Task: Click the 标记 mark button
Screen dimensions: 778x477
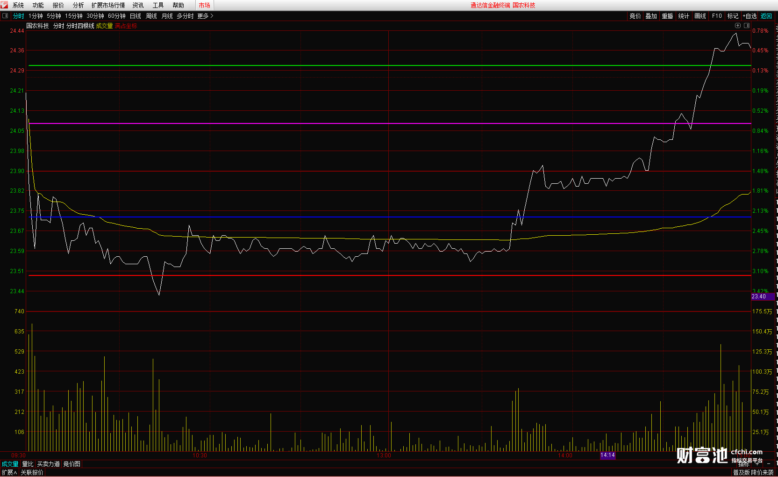Action: point(733,16)
